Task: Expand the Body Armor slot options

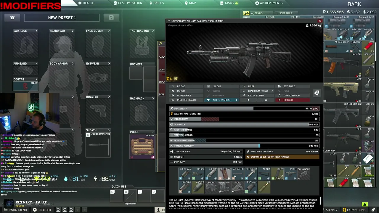Action: 73,64
